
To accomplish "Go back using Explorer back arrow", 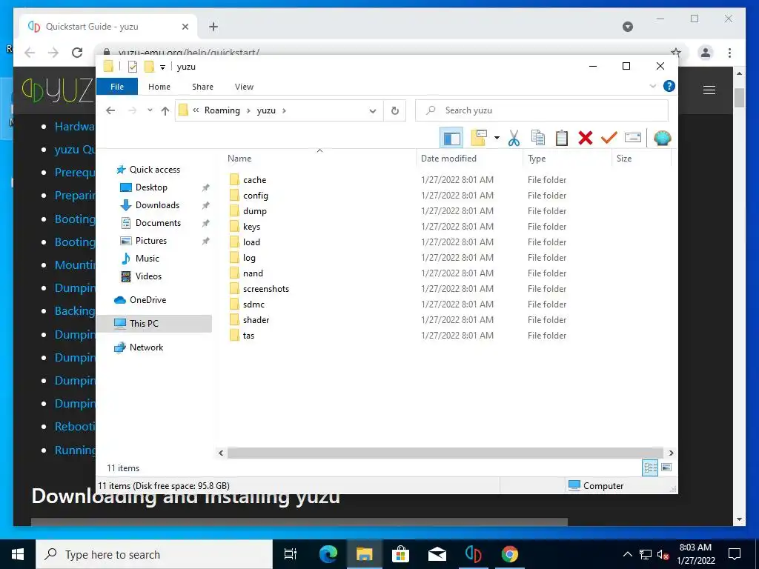I will pyautogui.click(x=110, y=111).
